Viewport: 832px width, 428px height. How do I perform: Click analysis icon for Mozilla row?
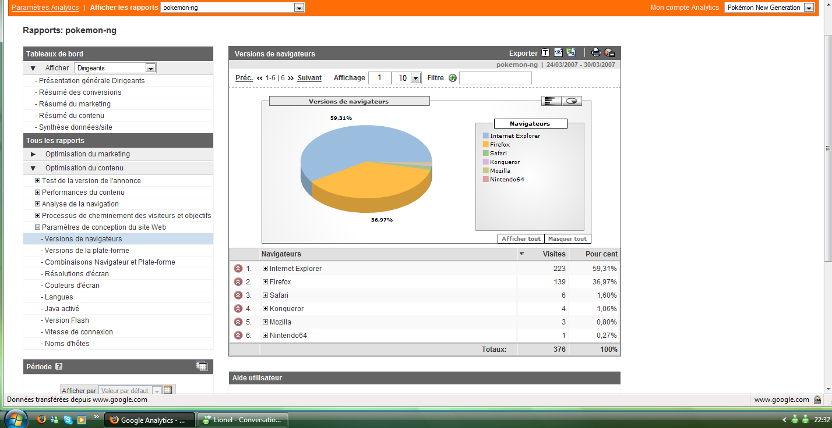(238, 322)
